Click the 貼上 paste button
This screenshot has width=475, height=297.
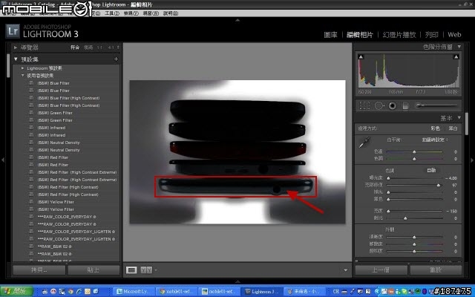94,270
